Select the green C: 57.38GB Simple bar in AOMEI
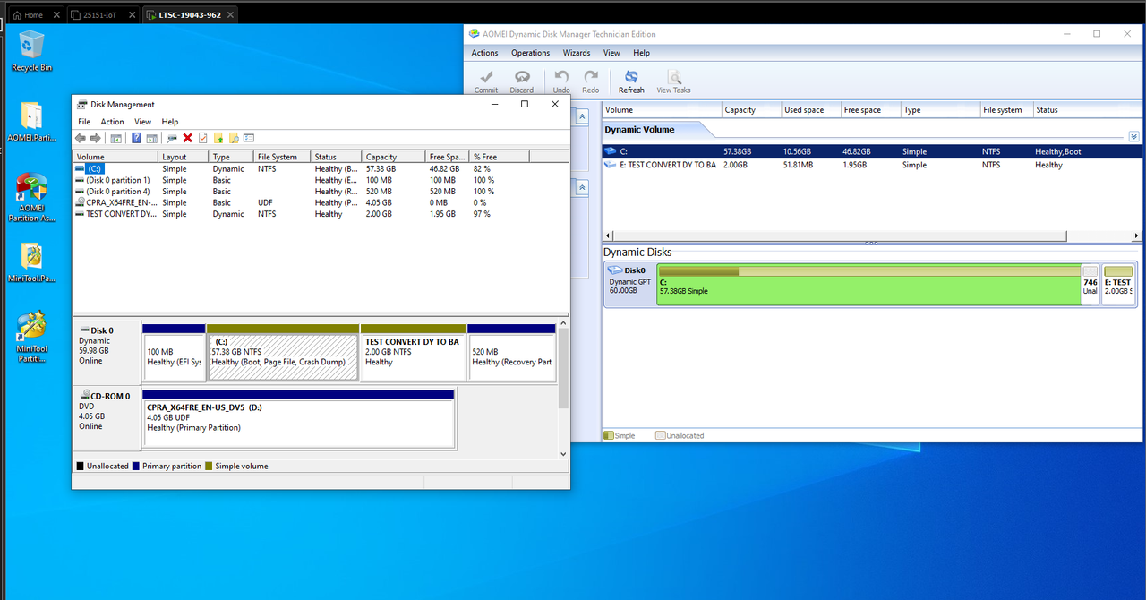1146x600 pixels. [868, 285]
